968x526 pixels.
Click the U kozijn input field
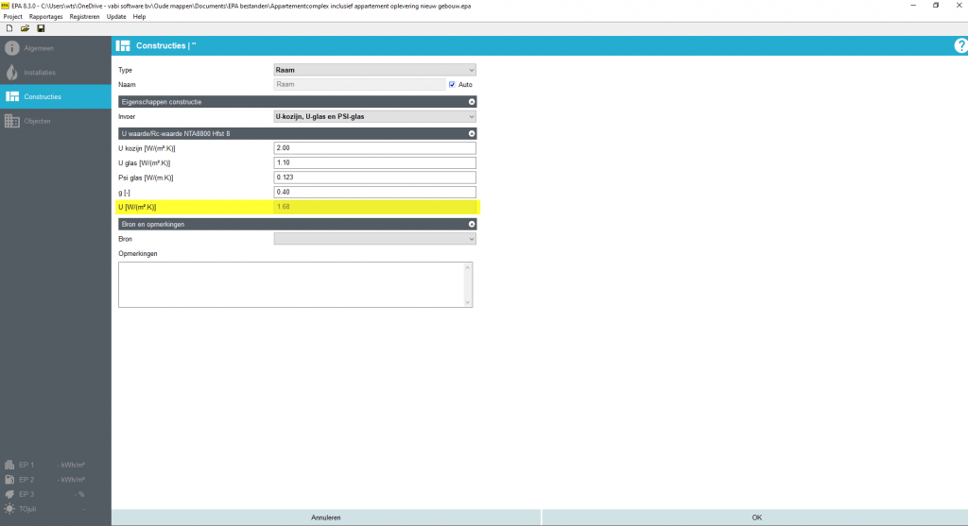374,148
